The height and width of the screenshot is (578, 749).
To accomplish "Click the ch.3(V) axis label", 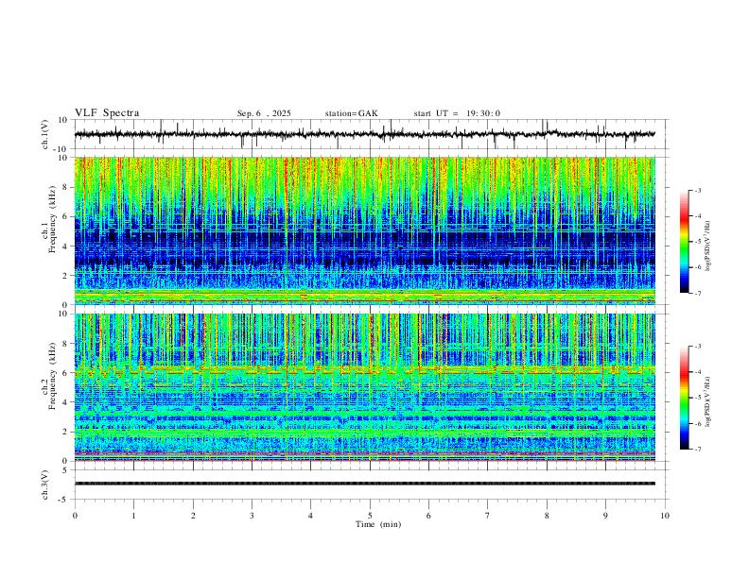I will coord(45,484).
